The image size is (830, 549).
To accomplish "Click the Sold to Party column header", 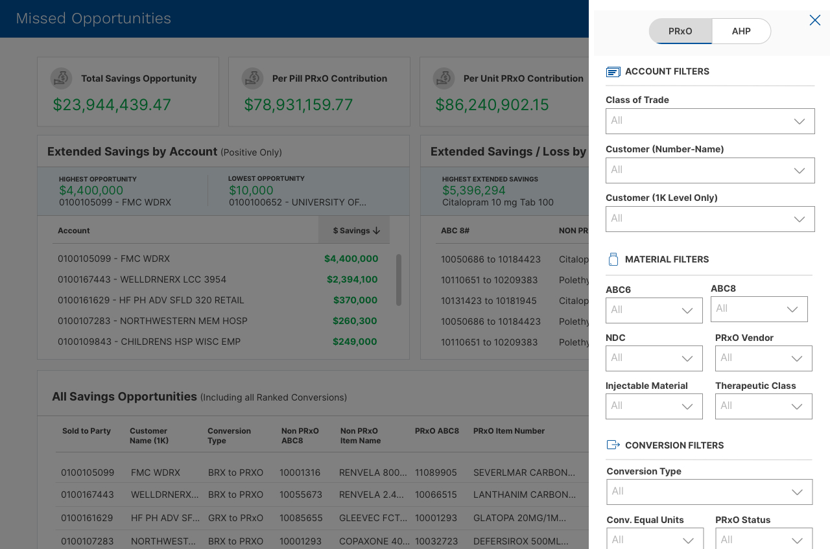I will (86, 431).
